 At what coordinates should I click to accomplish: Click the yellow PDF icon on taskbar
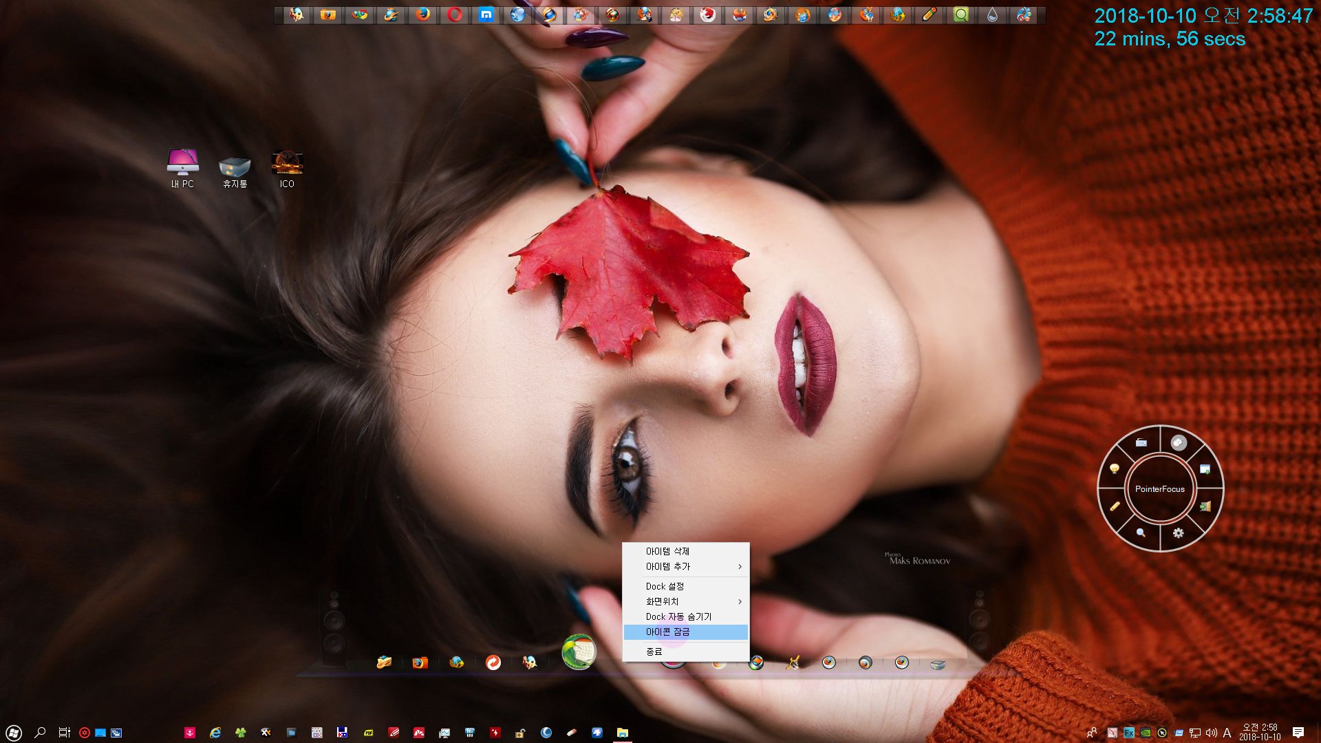[x=368, y=733]
